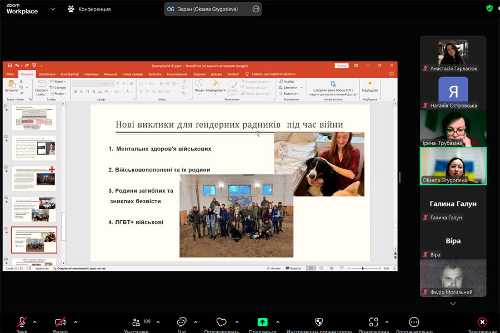This screenshot has height=333, width=500.
Task: Open the Дополнительно more options icon
Action: pyautogui.click(x=414, y=322)
